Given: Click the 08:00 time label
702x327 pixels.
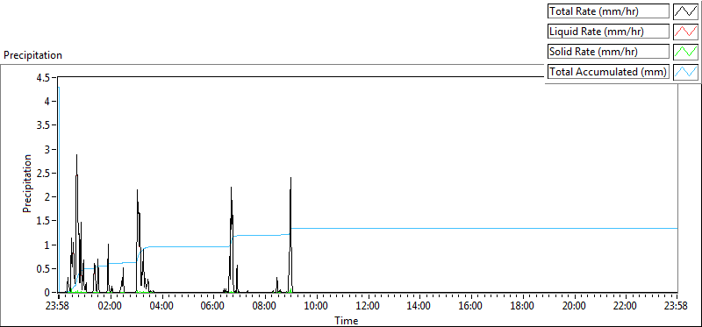Looking at the screenshot, I should tap(265, 307).
